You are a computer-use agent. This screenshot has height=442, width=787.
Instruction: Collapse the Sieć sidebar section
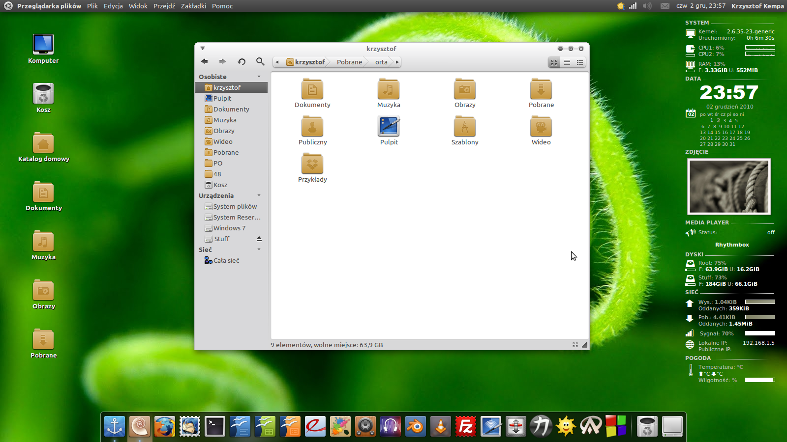pyautogui.click(x=259, y=249)
